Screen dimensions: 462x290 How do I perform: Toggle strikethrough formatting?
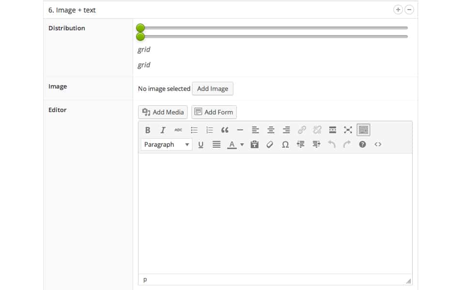(178, 130)
